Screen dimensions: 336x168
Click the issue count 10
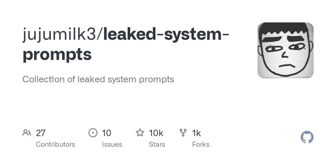107,133
